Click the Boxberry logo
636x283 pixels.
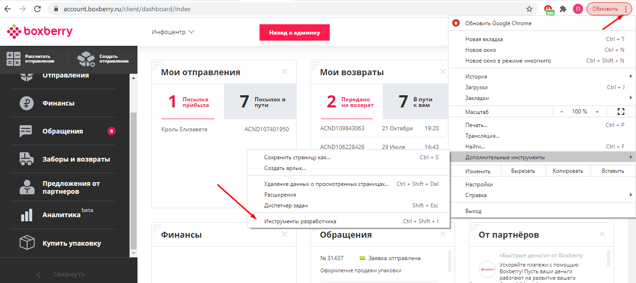click(x=40, y=32)
